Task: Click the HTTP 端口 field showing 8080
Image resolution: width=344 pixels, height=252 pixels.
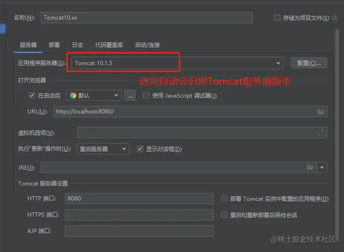Action: (x=139, y=199)
